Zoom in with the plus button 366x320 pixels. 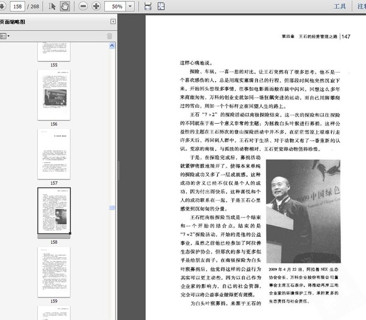coord(96,6)
